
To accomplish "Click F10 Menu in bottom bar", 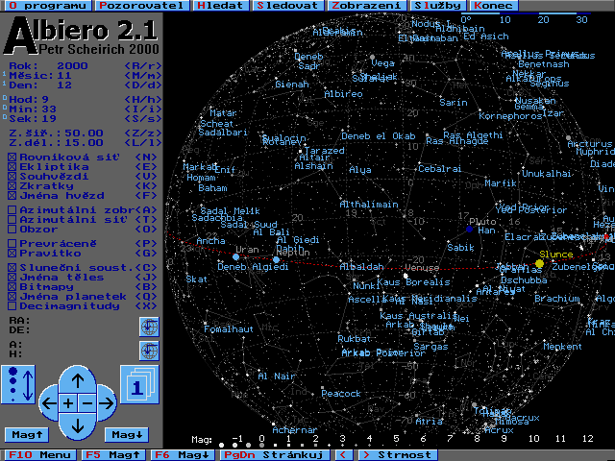I will click(x=40, y=455).
